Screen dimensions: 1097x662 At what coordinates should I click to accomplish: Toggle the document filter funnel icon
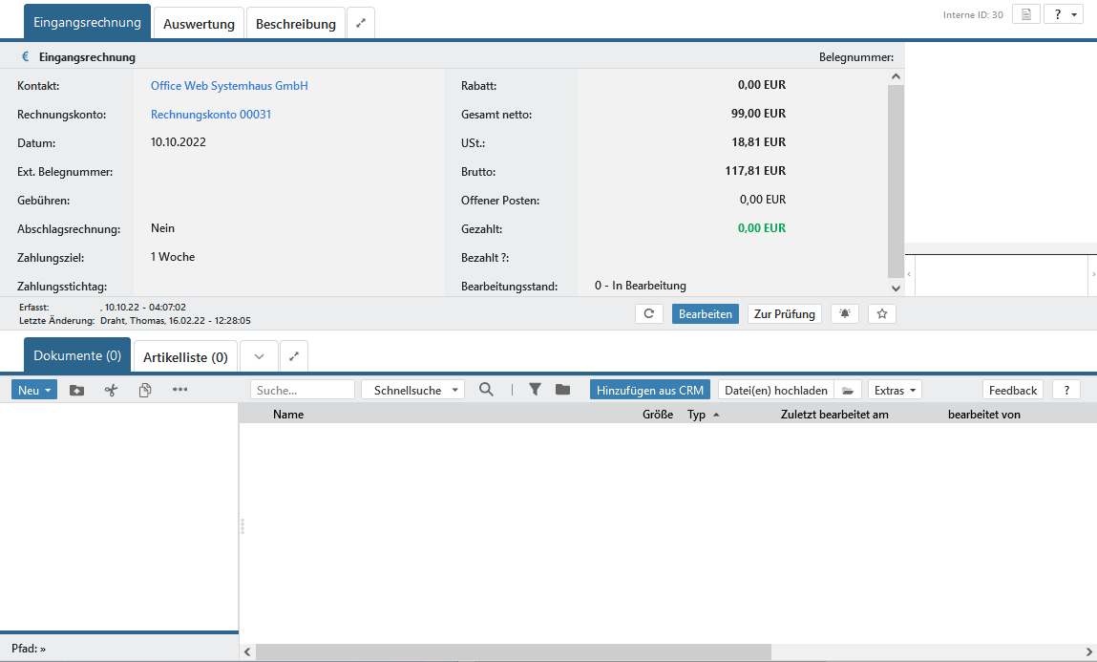click(x=536, y=390)
